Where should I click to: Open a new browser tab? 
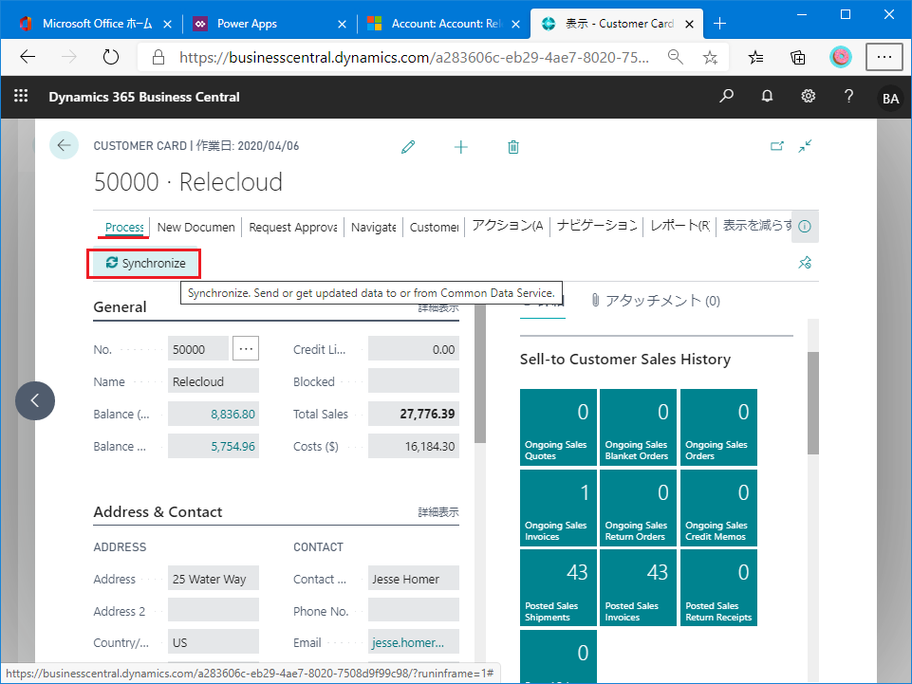click(720, 24)
